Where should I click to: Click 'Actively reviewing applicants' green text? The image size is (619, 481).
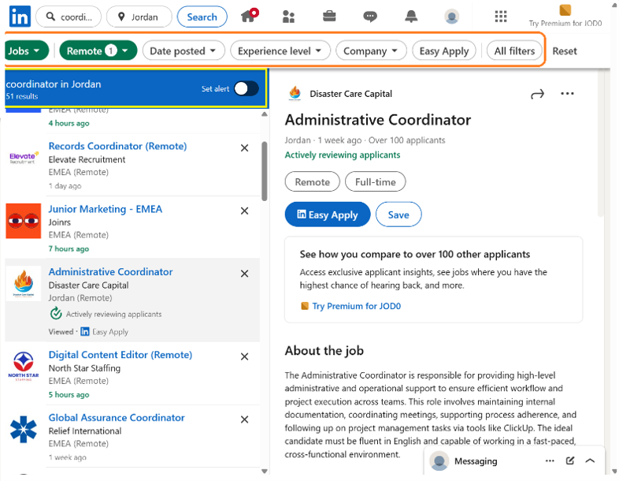point(343,155)
